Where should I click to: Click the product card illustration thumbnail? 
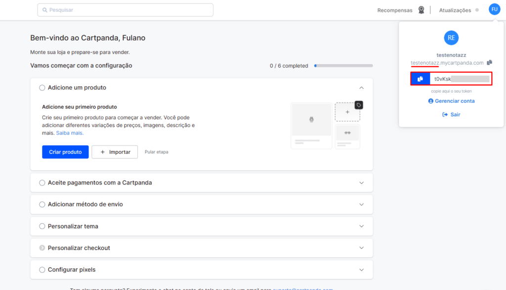[311, 125]
